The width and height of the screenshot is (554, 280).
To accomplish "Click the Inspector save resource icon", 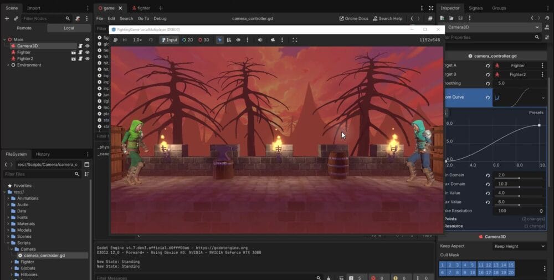I will coord(460,18).
